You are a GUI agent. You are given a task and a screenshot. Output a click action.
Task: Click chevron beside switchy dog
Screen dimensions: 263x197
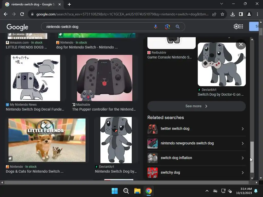[243, 173]
